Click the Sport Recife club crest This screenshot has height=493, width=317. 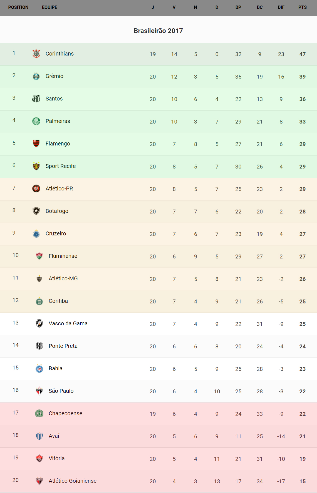pos(36,166)
